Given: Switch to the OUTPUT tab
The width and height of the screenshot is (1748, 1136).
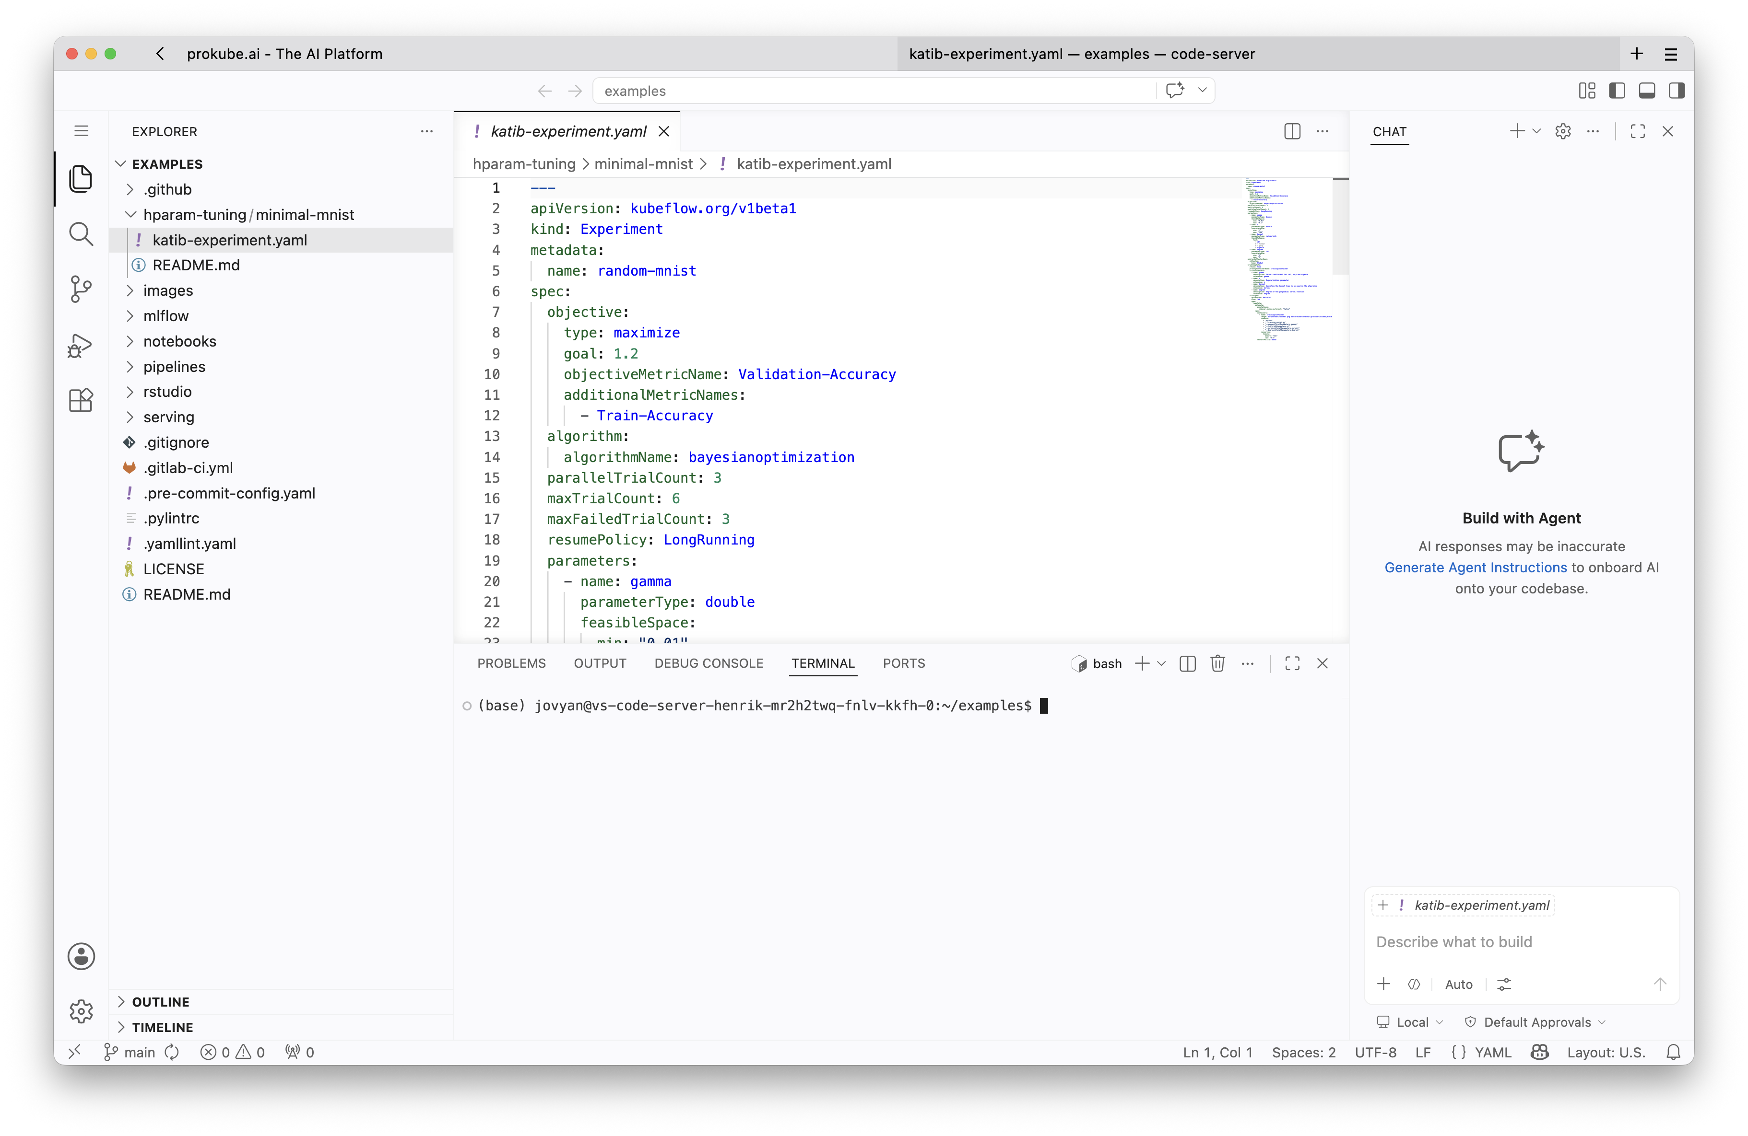Looking at the screenshot, I should coord(600,663).
